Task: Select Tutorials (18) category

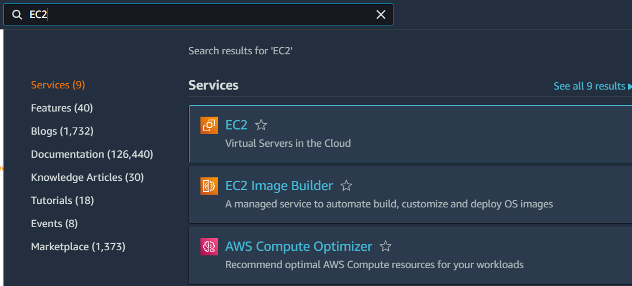Action: pyautogui.click(x=62, y=200)
